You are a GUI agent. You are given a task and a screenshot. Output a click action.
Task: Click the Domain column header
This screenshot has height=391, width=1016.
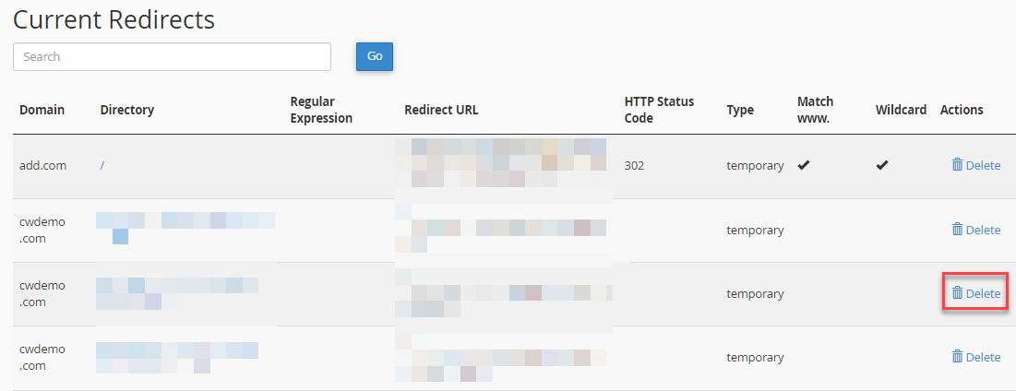[42, 110]
